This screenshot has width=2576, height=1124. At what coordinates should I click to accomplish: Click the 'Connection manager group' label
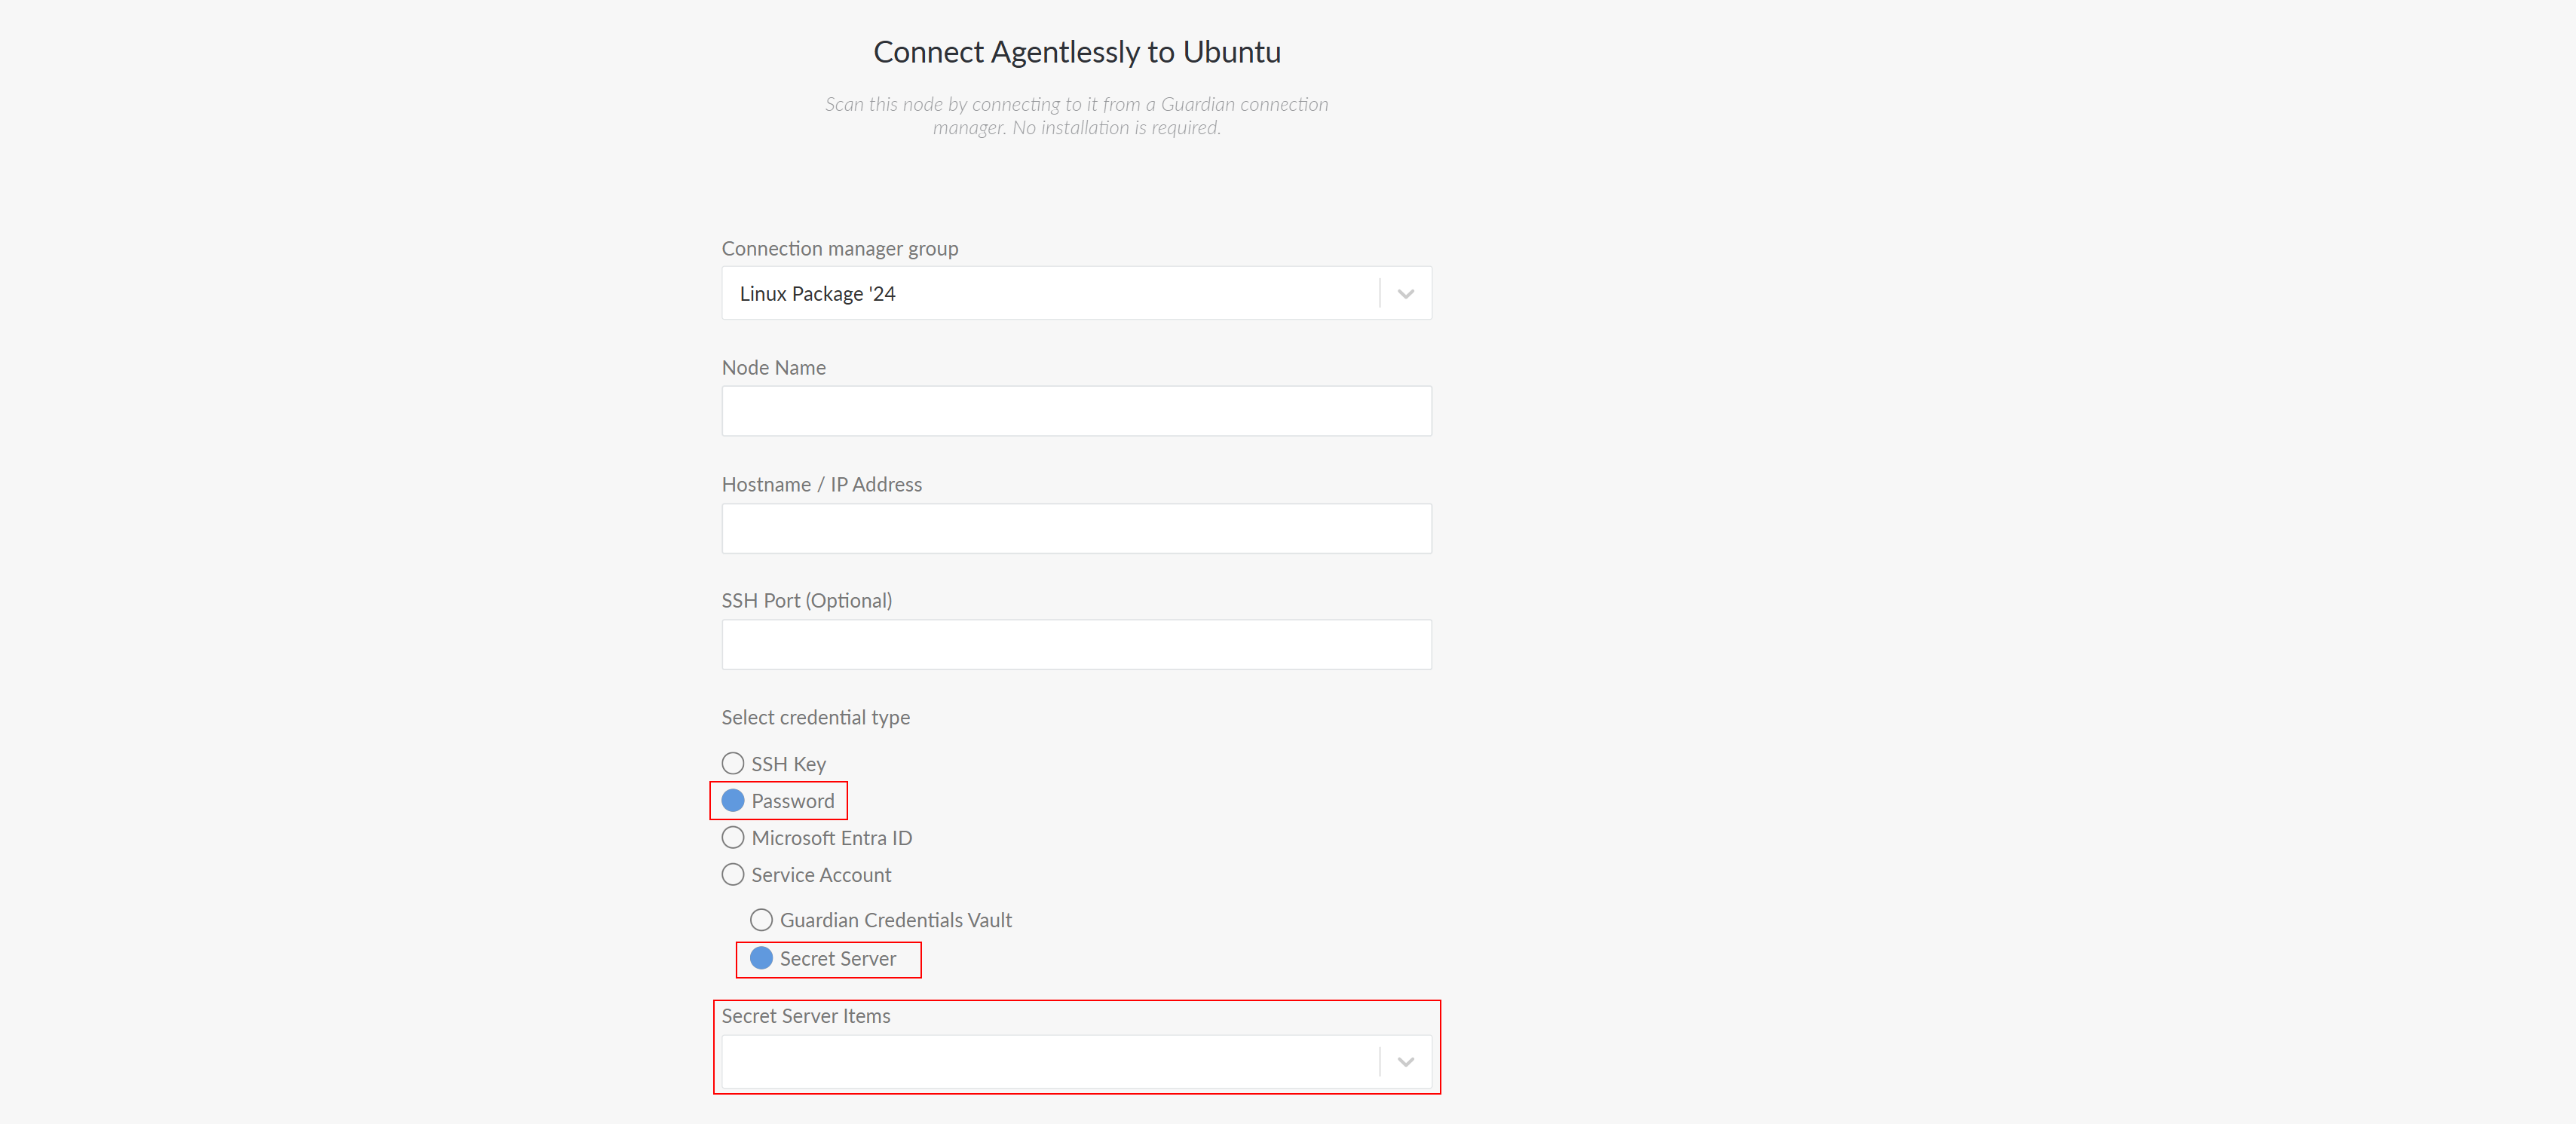[840, 248]
